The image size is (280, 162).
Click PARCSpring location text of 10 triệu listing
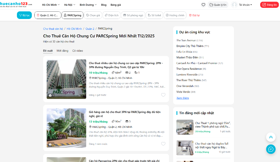point(111,78)
